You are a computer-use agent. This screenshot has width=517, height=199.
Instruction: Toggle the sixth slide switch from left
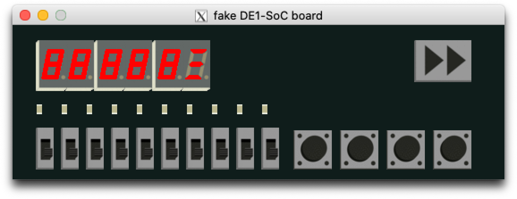[x=170, y=148]
